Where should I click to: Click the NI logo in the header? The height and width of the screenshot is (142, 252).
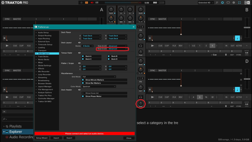pyautogui.click(x=247, y=3)
